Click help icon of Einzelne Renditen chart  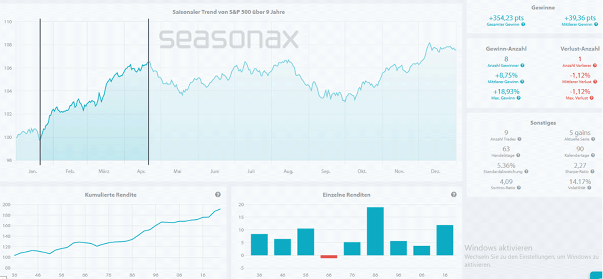(x=454, y=194)
